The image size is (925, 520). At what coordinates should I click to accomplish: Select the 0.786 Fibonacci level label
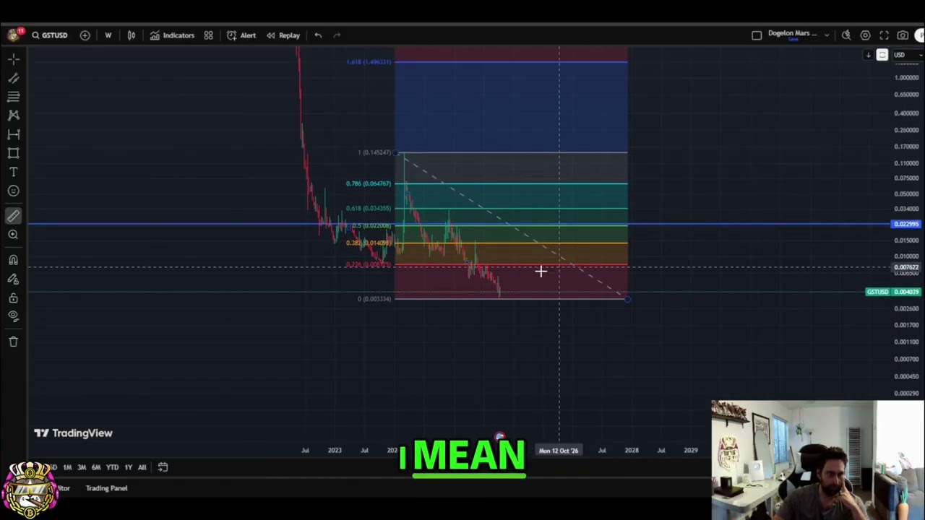[369, 183]
